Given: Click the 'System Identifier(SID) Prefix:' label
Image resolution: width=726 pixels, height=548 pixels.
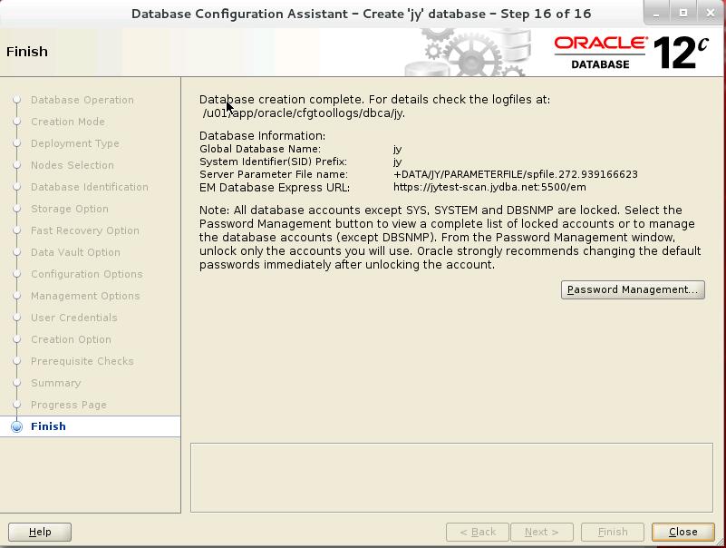Looking at the screenshot, I should click(273, 161).
